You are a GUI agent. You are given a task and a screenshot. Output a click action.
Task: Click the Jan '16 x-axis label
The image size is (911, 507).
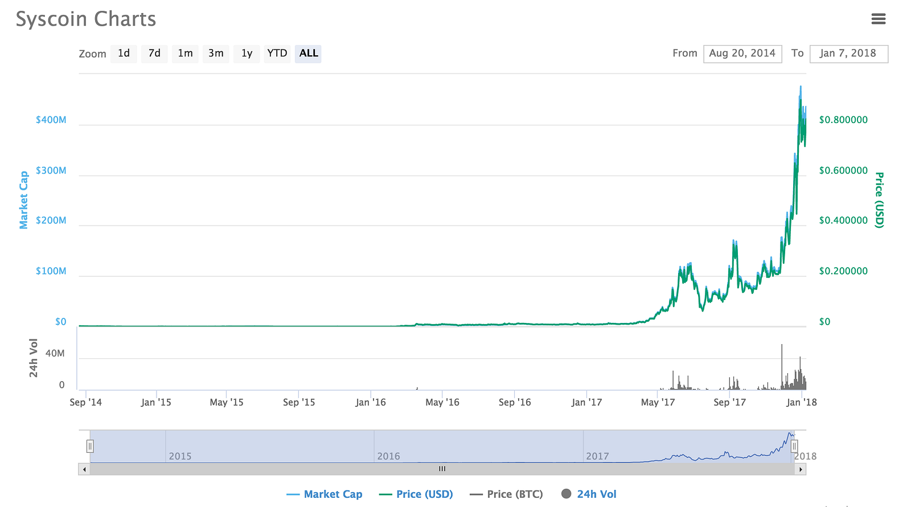371,402
